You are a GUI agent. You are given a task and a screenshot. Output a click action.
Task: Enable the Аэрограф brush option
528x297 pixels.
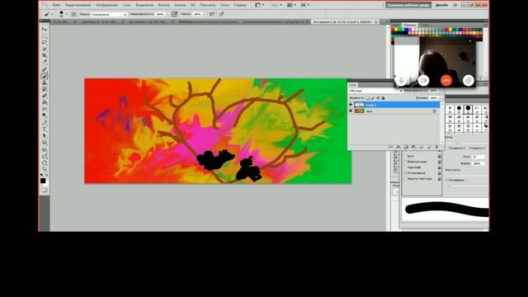(x=405, y=167)
